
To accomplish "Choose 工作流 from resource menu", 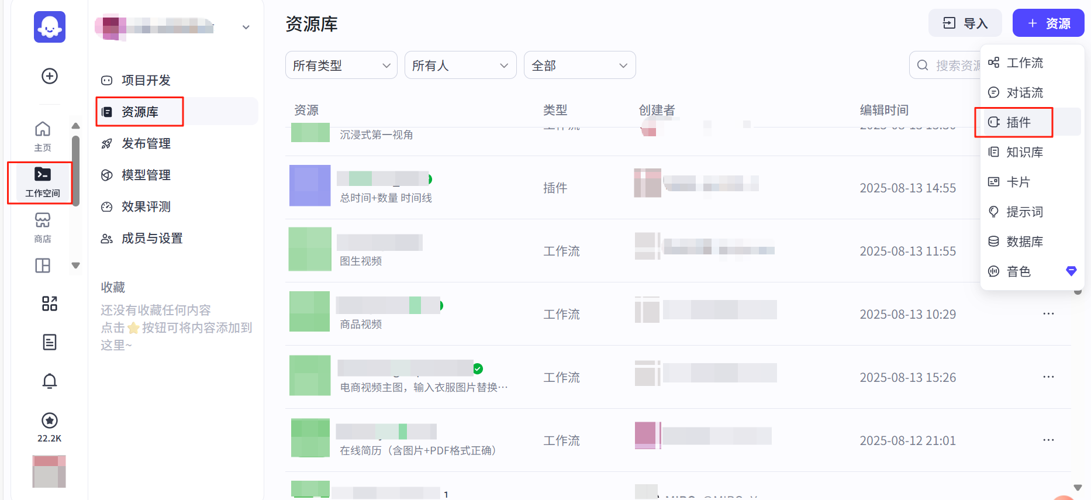I will tap(1031, 63).
